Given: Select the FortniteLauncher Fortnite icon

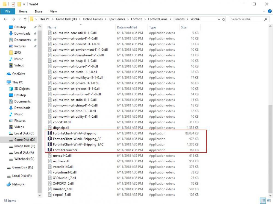Looking at the screenshot, I should coord(50,150).
